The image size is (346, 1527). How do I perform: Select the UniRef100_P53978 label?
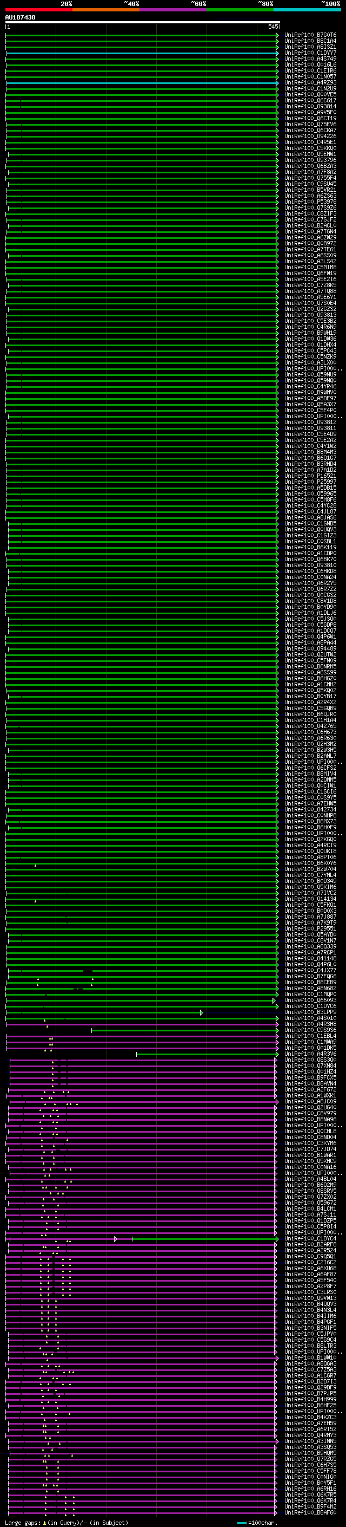310,202
